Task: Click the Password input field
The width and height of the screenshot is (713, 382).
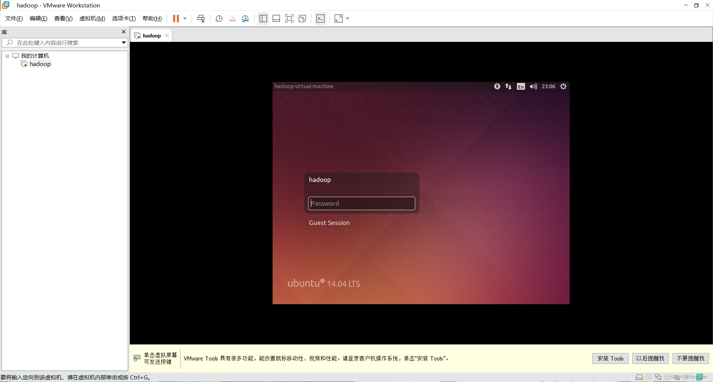Action: pos(361,203)
